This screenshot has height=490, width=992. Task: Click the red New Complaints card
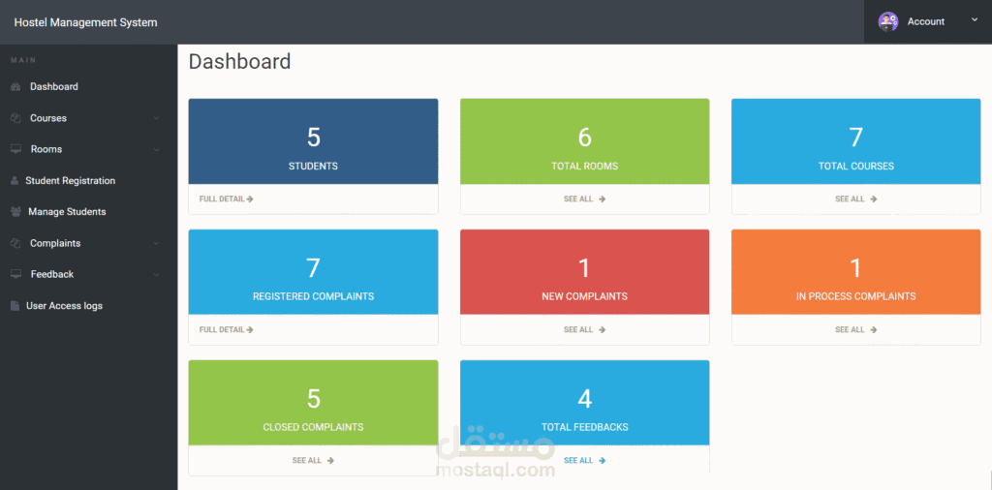point(584,272)
